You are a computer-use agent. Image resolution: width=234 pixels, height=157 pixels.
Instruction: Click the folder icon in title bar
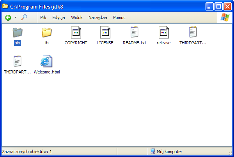click(5, 6)
